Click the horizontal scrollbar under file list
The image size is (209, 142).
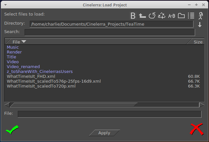(x=74, y=105)
